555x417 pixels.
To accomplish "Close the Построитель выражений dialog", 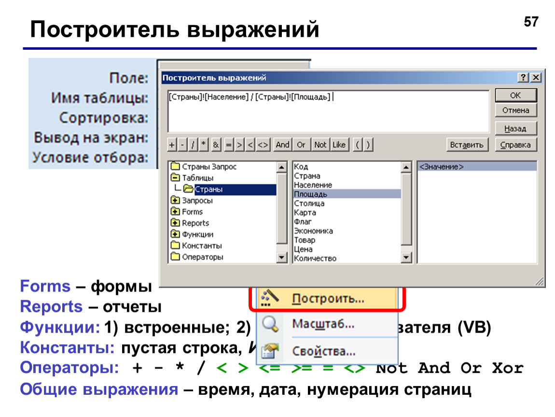I will pos(536,78).
